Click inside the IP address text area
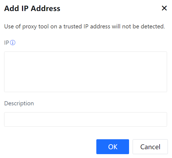172x158 pixels. point(85,72)
